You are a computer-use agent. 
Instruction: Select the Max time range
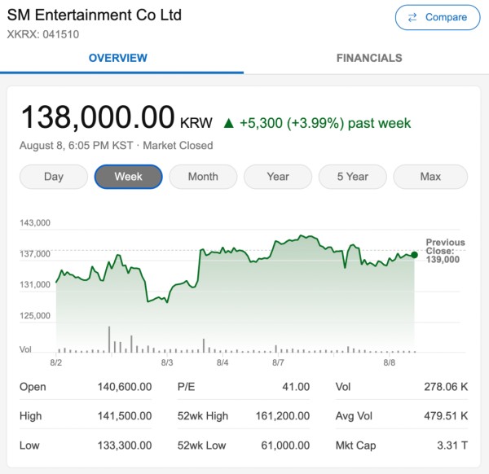tap(430, 177)
